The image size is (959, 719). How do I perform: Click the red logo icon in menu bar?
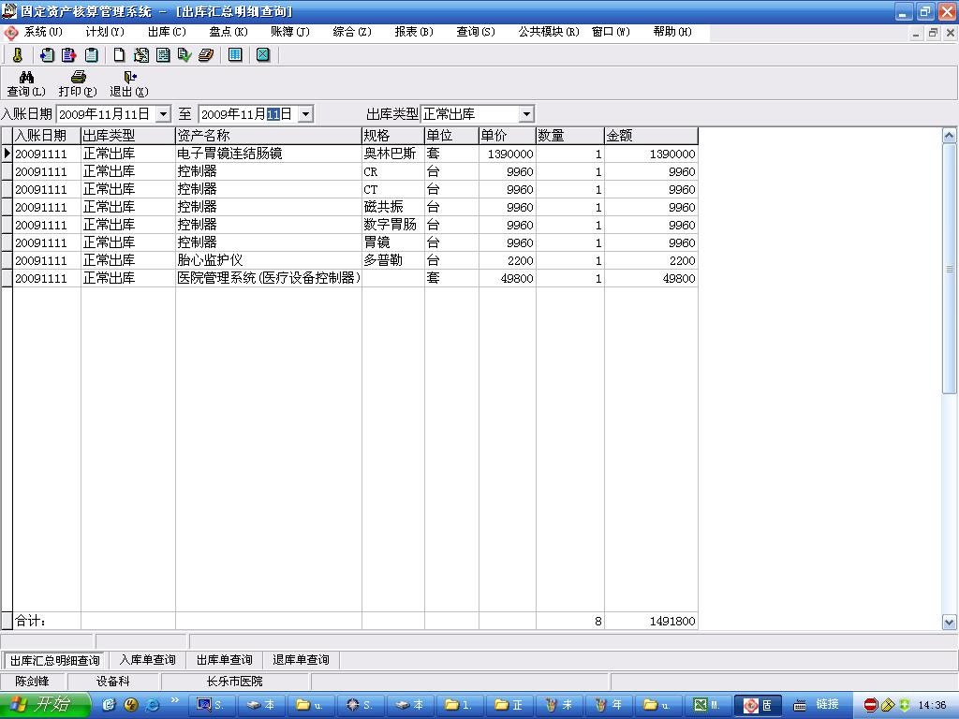coord(10,32)
